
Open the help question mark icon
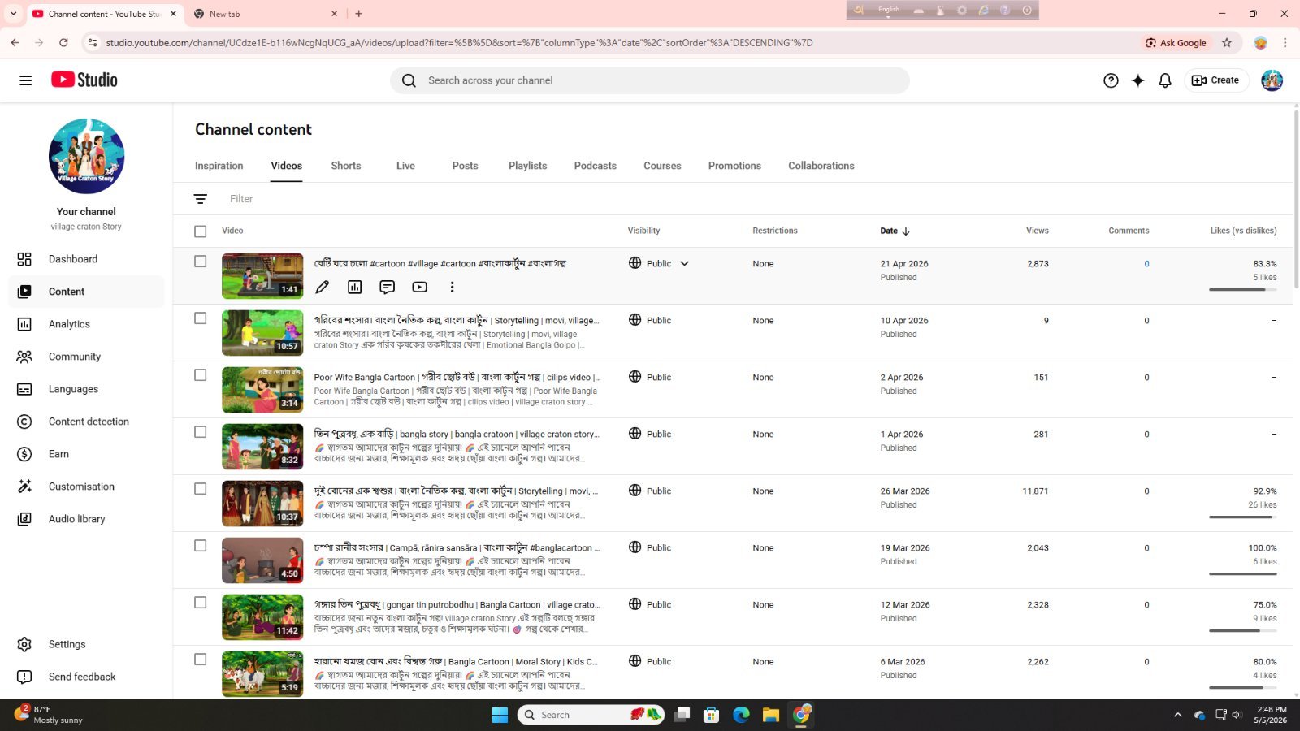click(1111, 80)
